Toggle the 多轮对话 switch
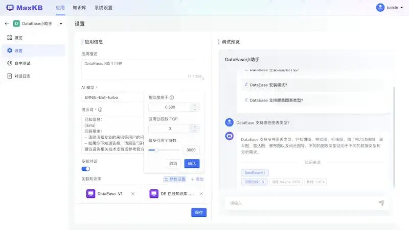 tap(85, 169)
